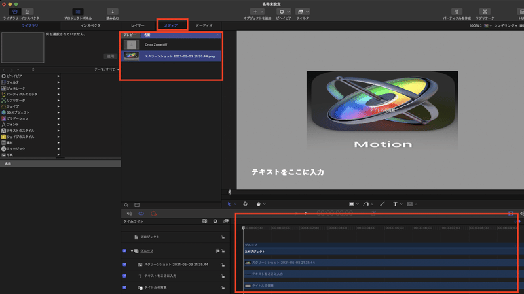
Task: Select the rectangle shape tool
Action: click(352, 204)
